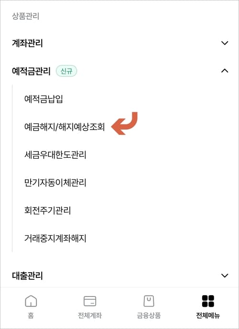This screenshot has width=239, height=329.
Task: Select 세금우대한도관리 entry
Action: 55,154
